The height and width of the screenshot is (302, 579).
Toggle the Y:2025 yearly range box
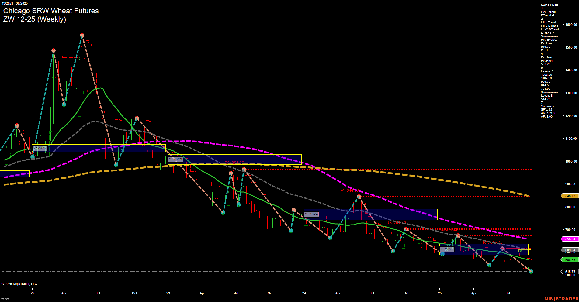(447, 249)
